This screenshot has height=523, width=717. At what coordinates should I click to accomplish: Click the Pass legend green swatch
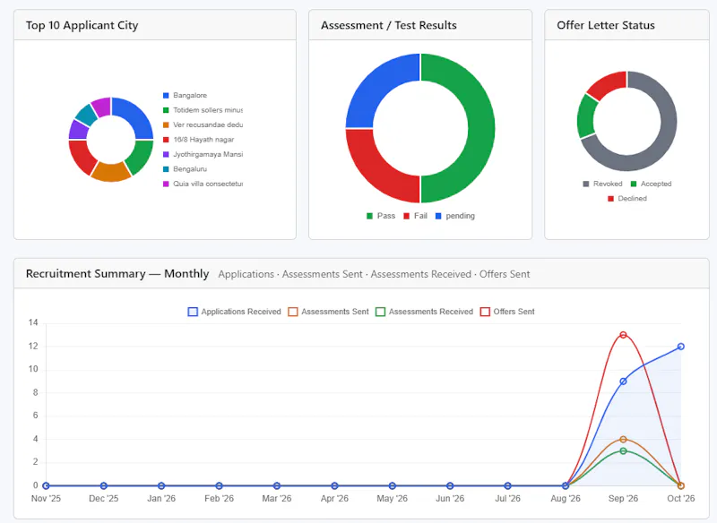[369, 216]
